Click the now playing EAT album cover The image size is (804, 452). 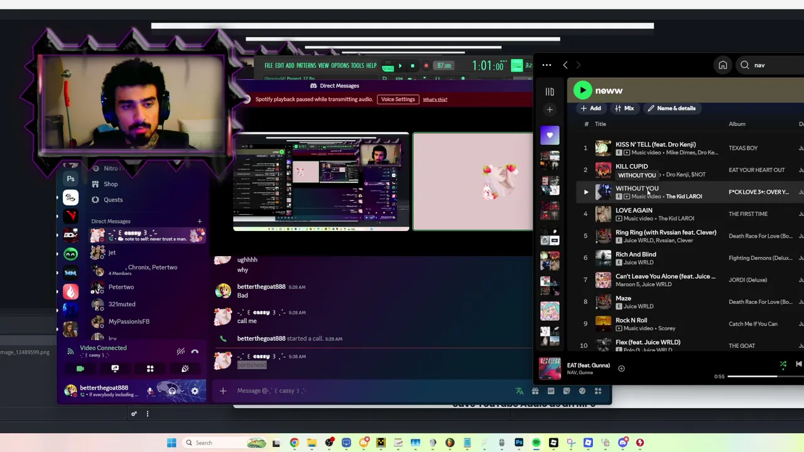550,369
